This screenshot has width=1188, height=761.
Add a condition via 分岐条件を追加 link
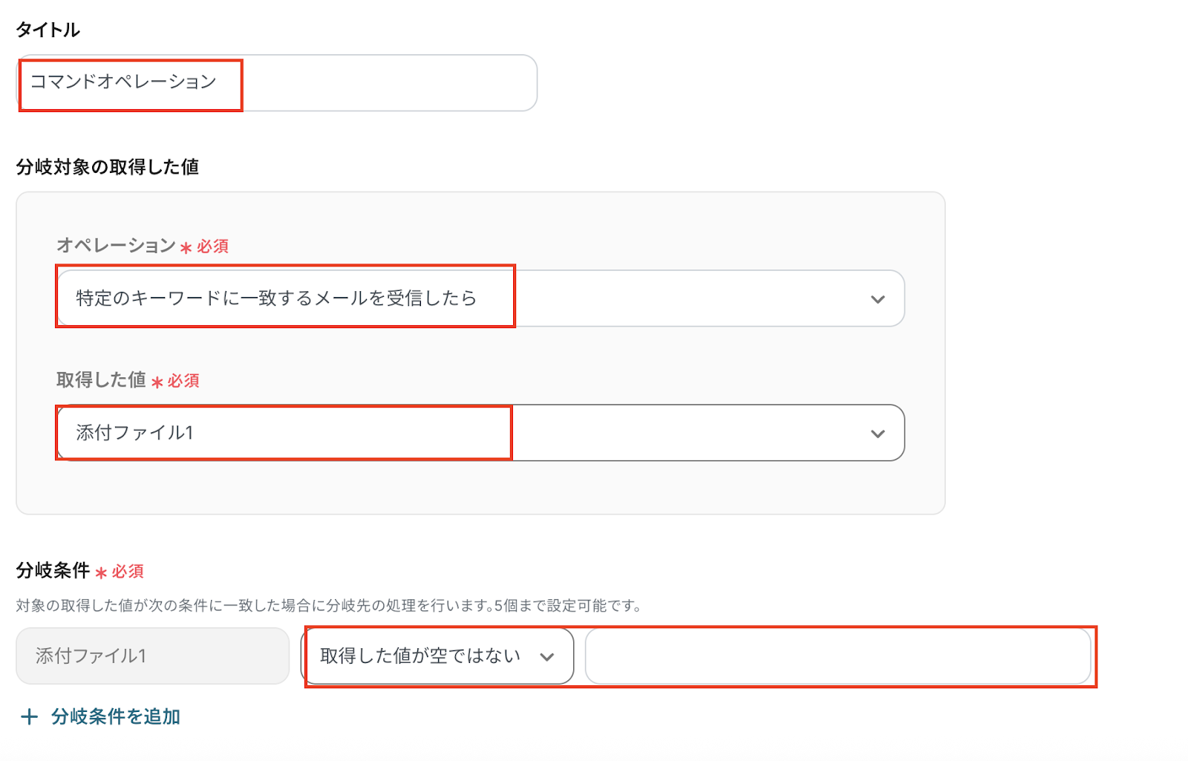click(x=116, y=716)
